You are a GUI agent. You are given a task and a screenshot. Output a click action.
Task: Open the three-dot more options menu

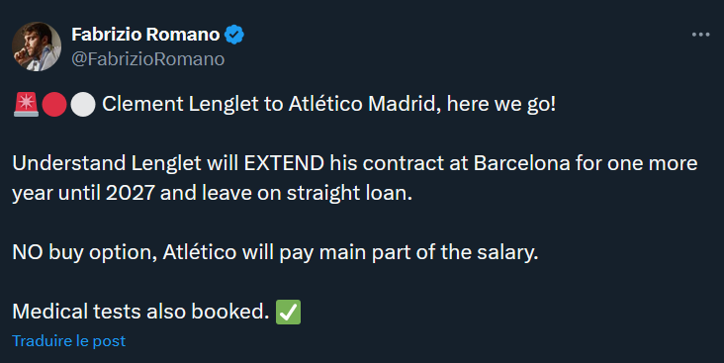tap(700, 35)
